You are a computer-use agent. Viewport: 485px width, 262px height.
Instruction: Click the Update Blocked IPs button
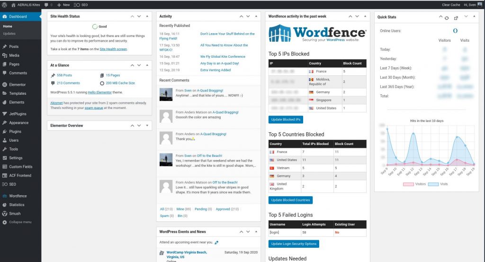click(x=286, y=120)
